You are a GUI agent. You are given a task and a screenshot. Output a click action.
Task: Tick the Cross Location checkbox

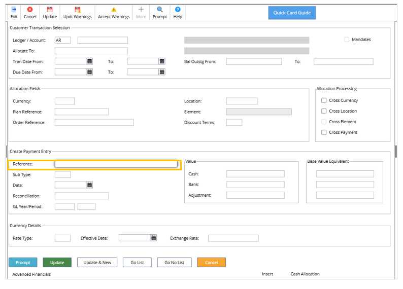click(324, 111)
